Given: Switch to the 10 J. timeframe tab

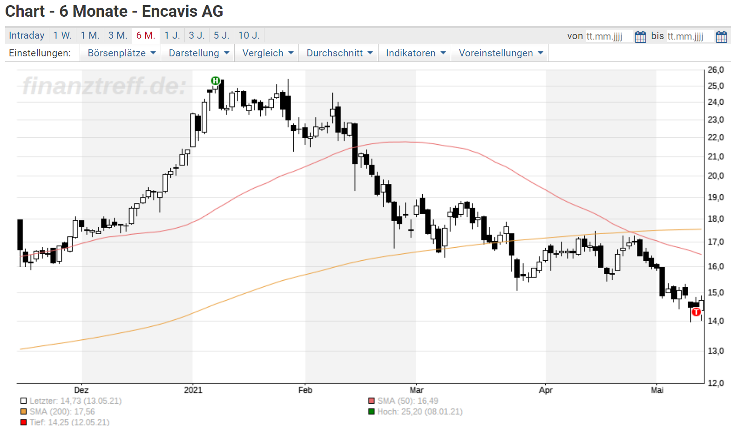Looking at the screenshot, I should point(249,35).
